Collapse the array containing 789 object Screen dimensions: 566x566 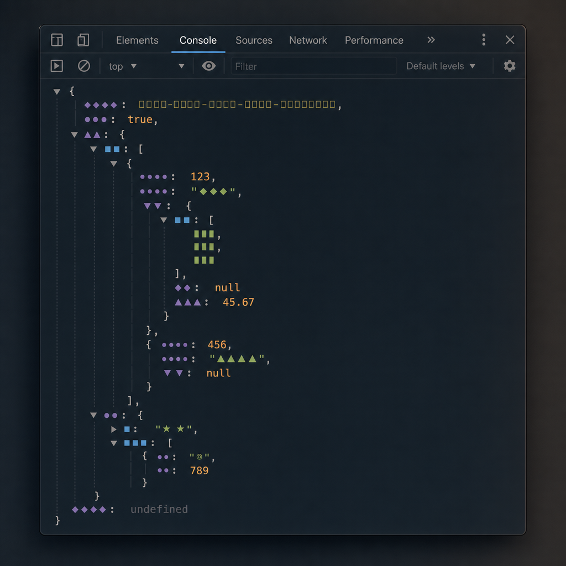pos(114,443)
